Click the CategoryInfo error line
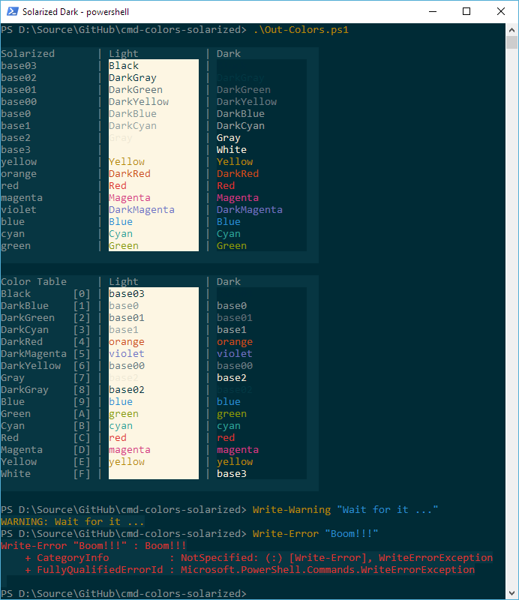Viewport: 519px width, 600px height. pyautogui.click(x=259, y=558)
